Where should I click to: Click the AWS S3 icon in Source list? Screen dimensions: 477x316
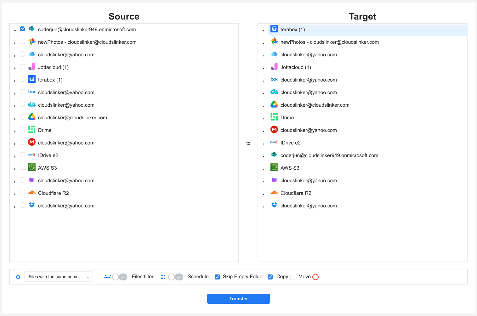tap(32, 167)
